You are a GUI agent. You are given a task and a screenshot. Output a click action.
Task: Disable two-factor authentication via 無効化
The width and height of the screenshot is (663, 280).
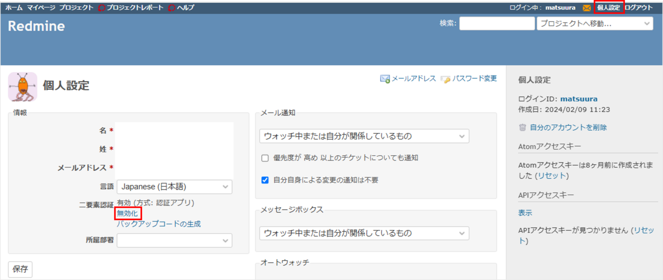click(128, 213)
